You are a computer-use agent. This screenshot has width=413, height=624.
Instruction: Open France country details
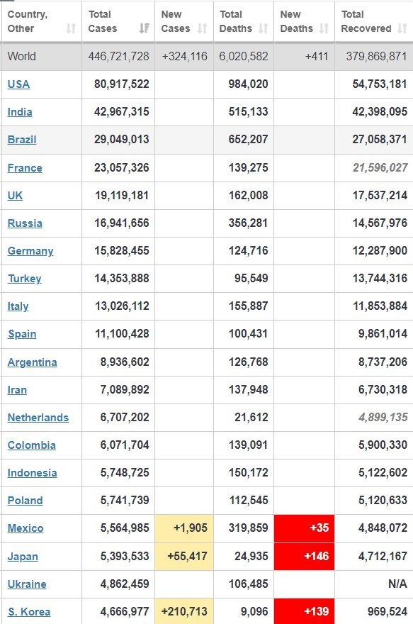pos(25,168)
